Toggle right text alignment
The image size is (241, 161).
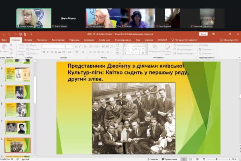click(98, 52)
